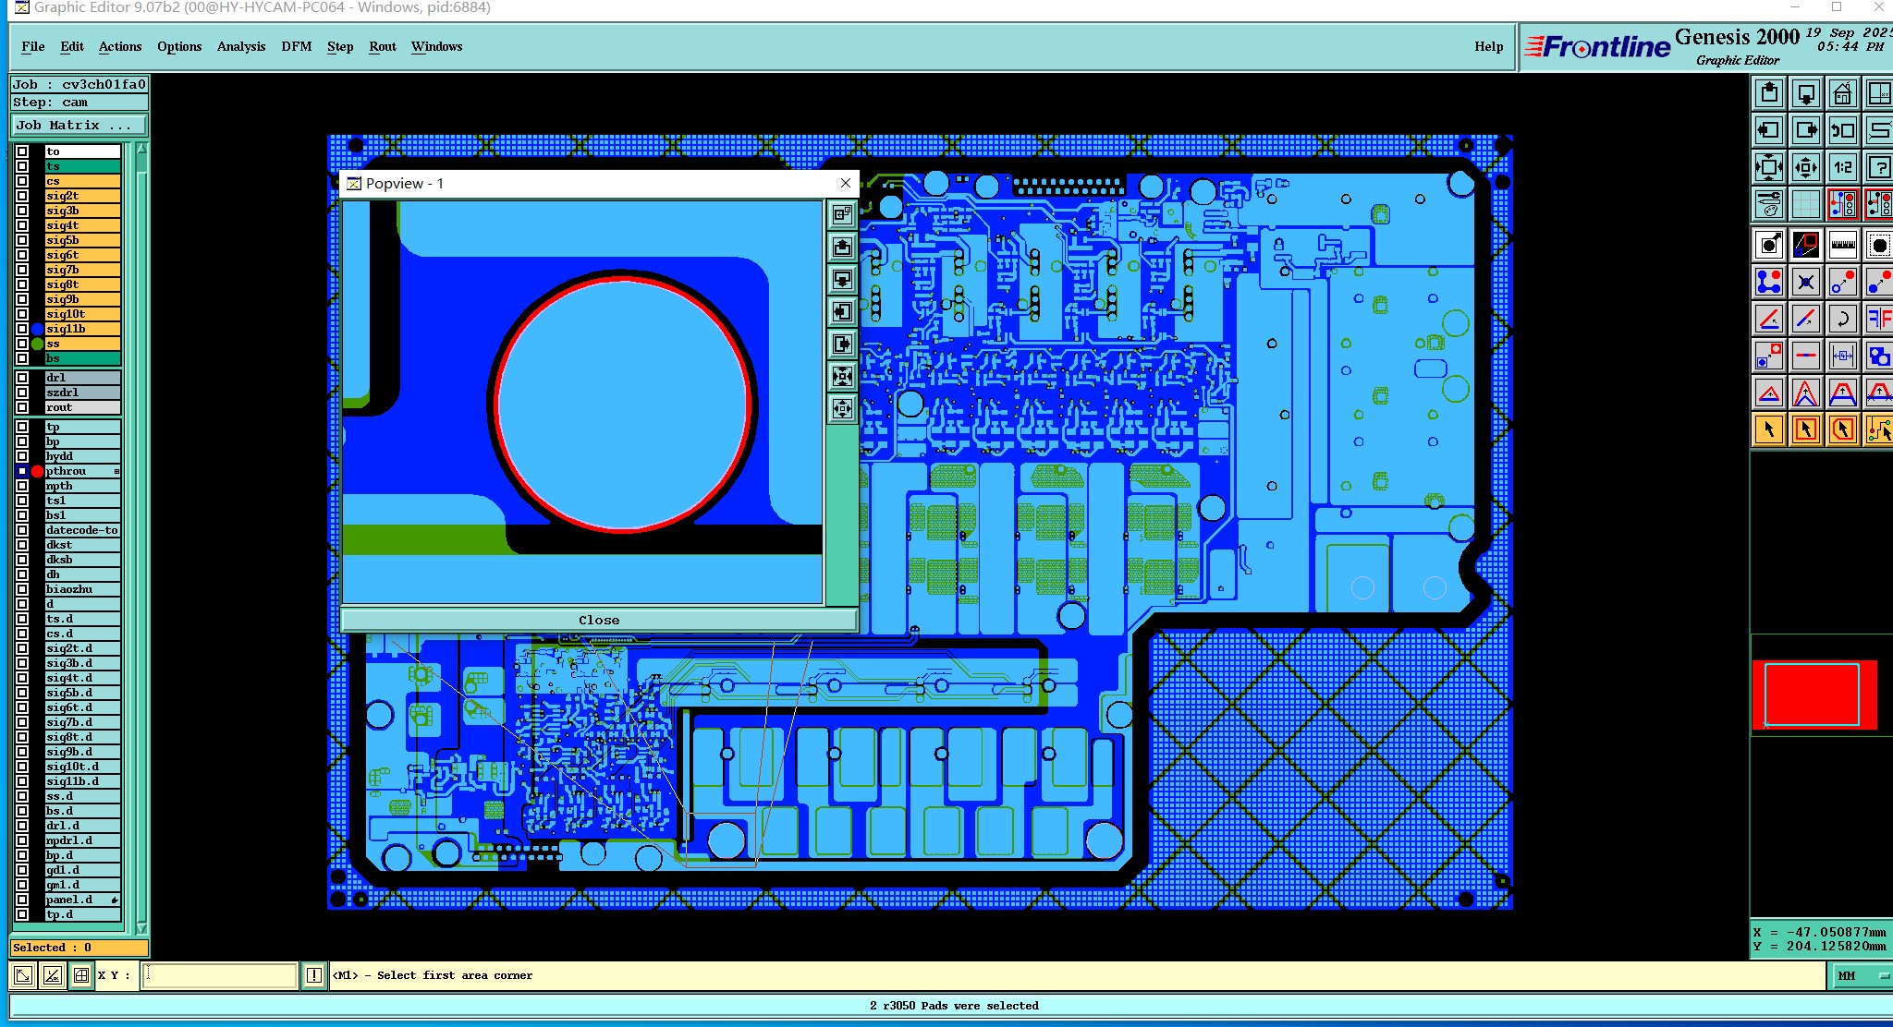Screen dimensions: 1893x1027
Task: Click the Close button in Popview
Action: (598, 620)
